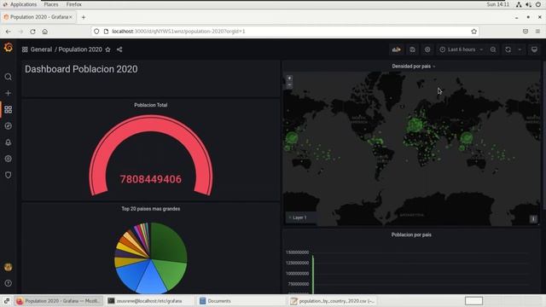The height and width of the screenshot is (307, 546).
Task: Open the power icon in system tray
Action: [x=539, y=4]
